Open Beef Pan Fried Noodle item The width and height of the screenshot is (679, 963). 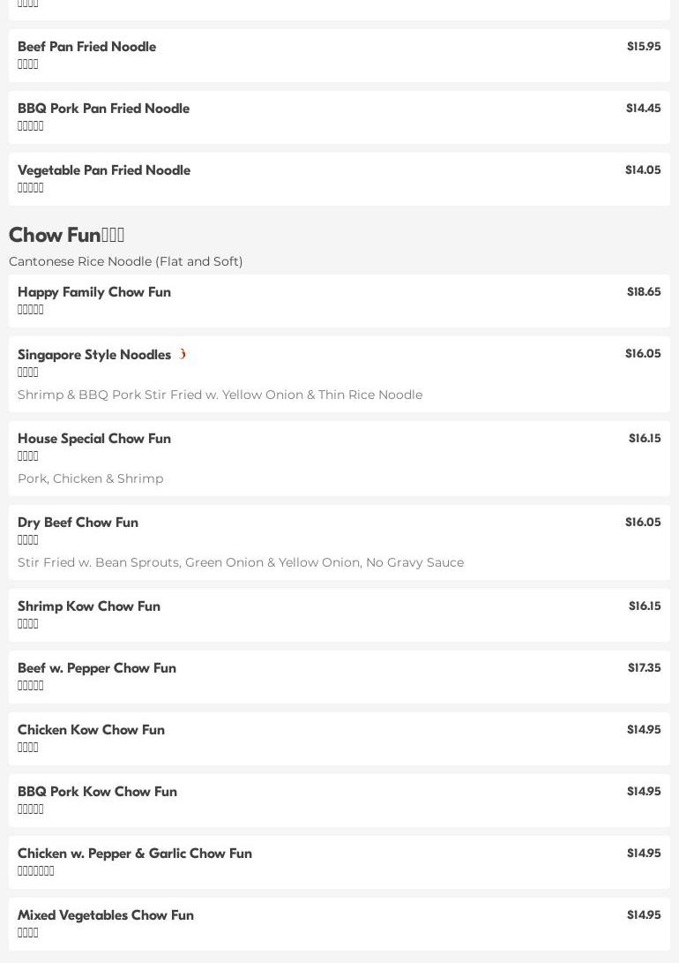[339, 56]
